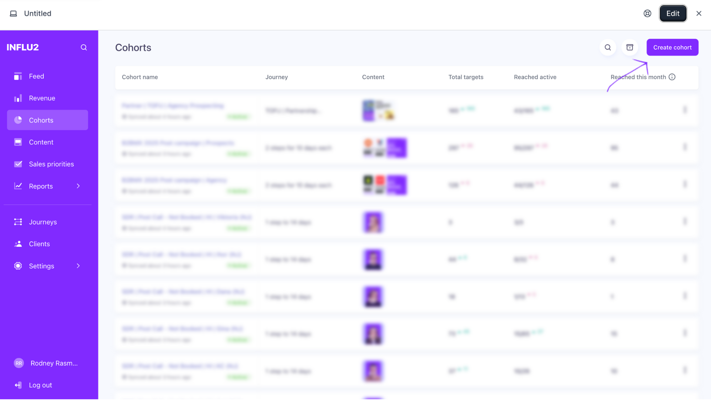Click the first cohort's content thumbnail
The height and width of the screenshot is (400, 711).
point(378,110)
